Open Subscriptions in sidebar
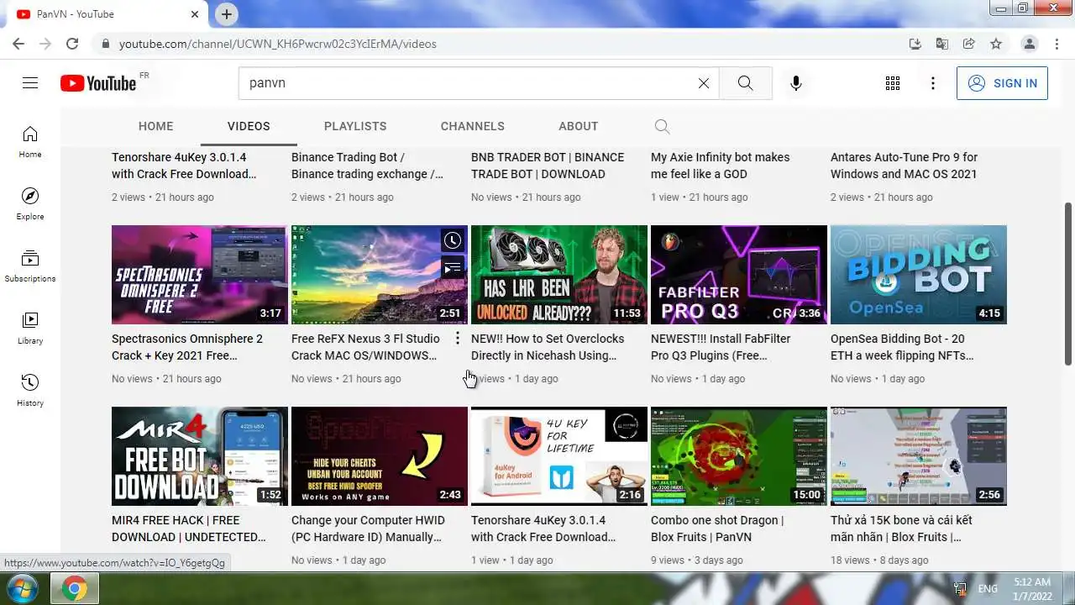1075x605 pixels. 30,266
